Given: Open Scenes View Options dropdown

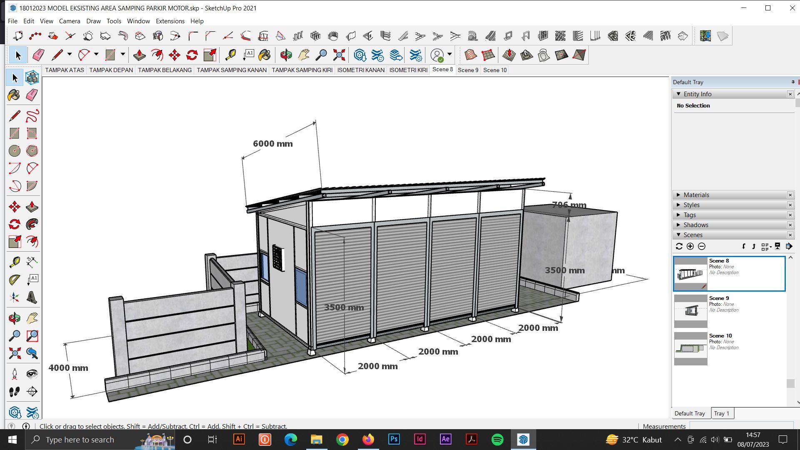Looking at the screenshot, I should pyautogui.click(x=766, y=247).
